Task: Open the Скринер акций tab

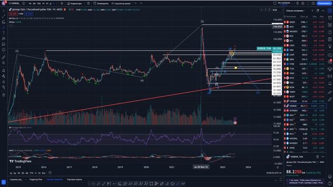Action: [16, 180]
